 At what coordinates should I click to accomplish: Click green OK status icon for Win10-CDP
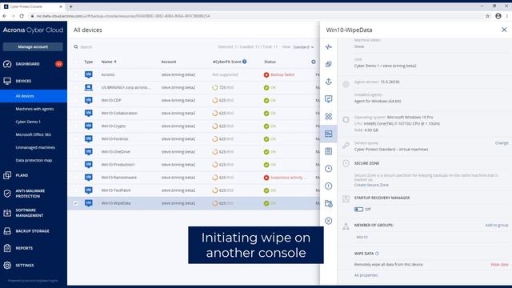pyautogui.click(x=266, y=101)
